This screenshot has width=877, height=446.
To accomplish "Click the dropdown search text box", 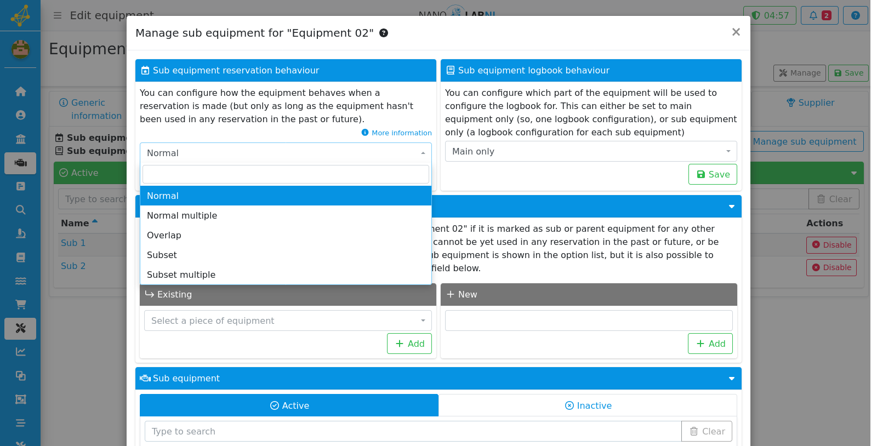I will pyautogui.click(x=286, y=174).
